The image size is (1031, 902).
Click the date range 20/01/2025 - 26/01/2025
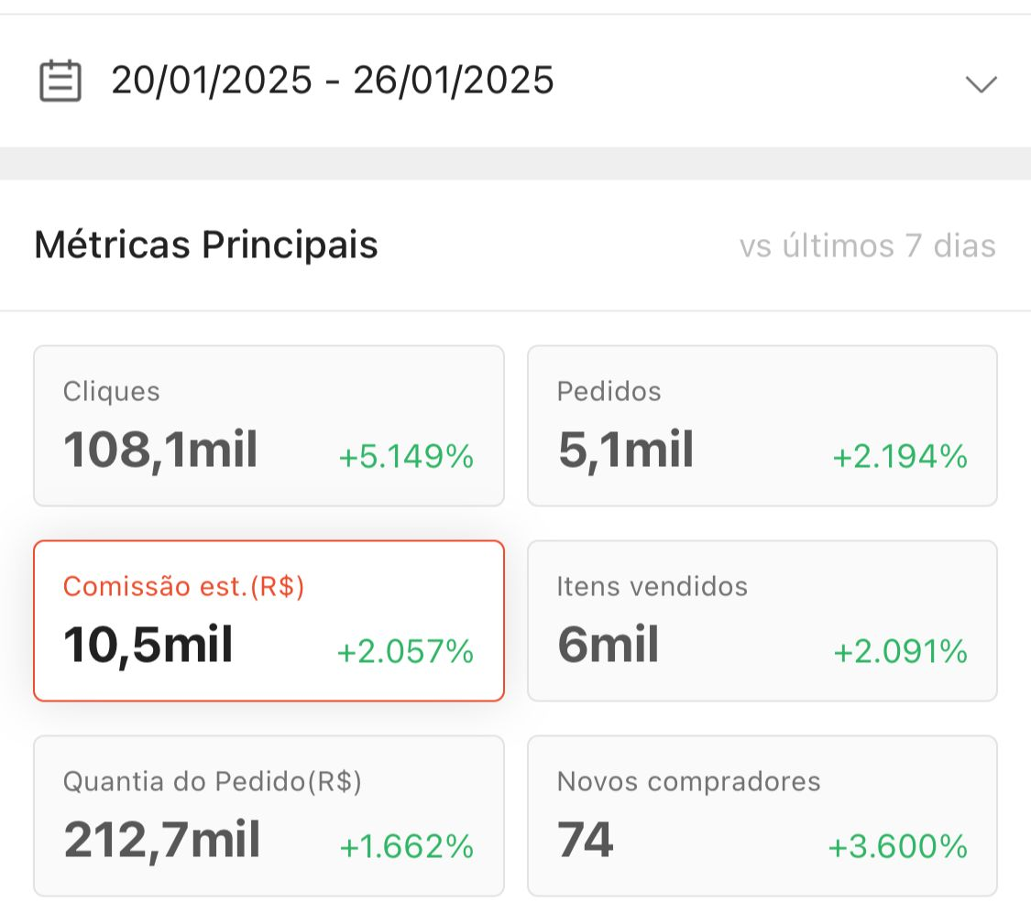[x=332, y=81]
